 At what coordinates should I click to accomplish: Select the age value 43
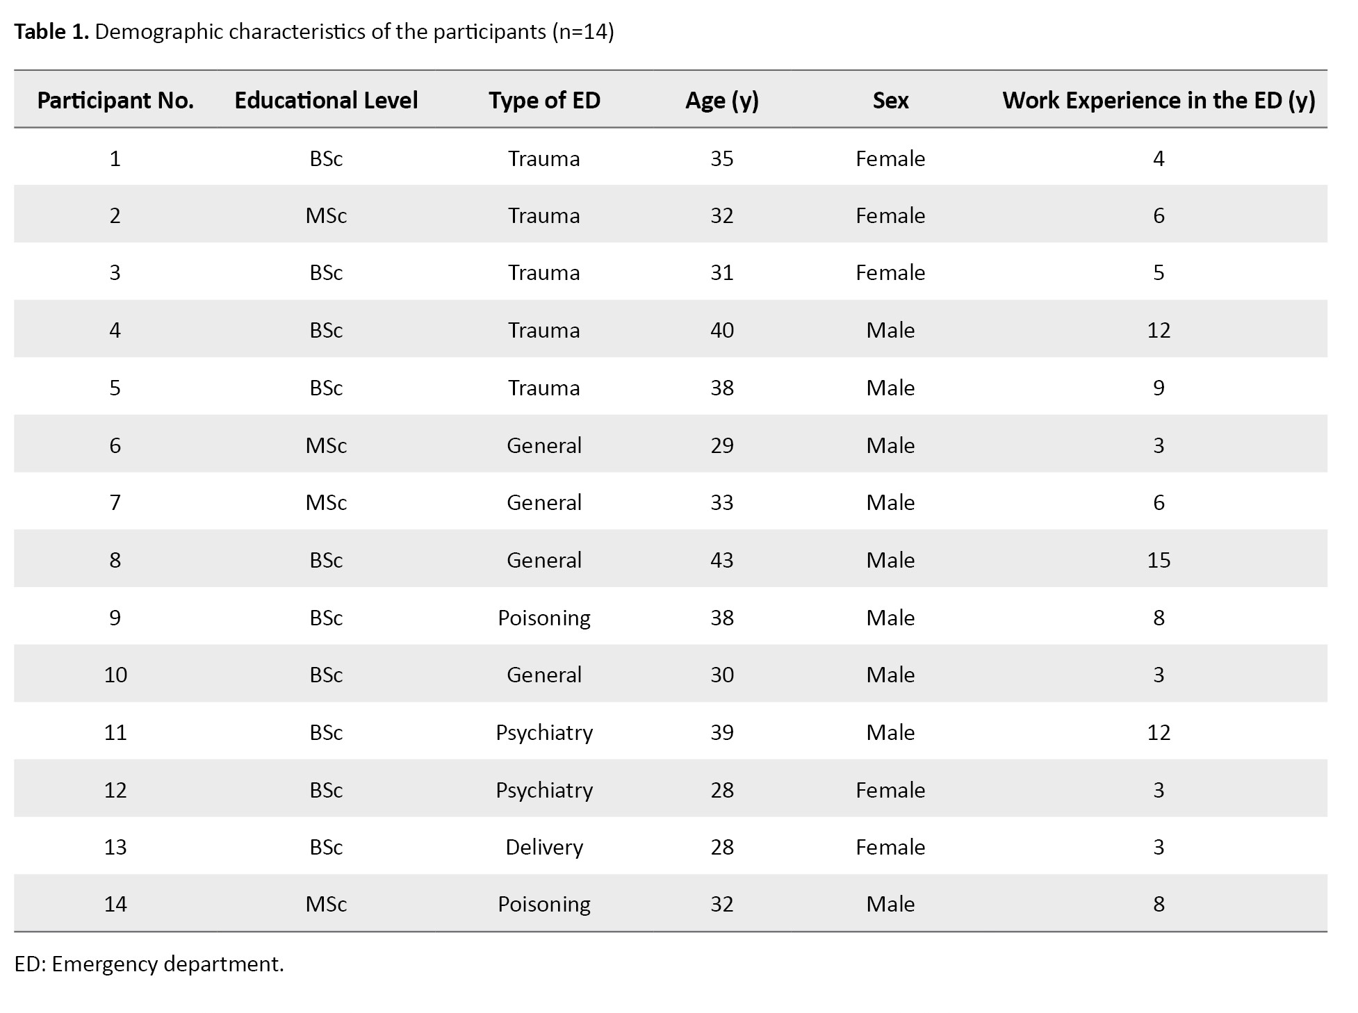click(721, 560)
